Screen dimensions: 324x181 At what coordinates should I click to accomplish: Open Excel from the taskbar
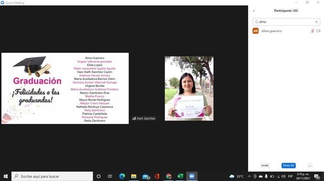click(180, 176)
